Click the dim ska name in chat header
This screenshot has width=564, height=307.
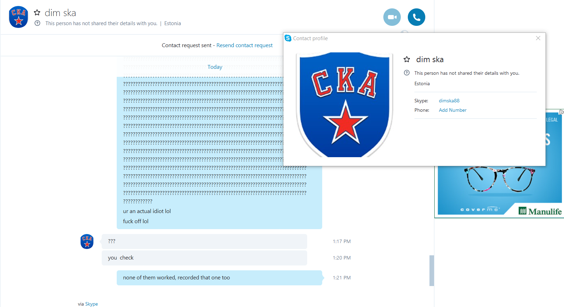pyautogui.click(x=60, y=13)
